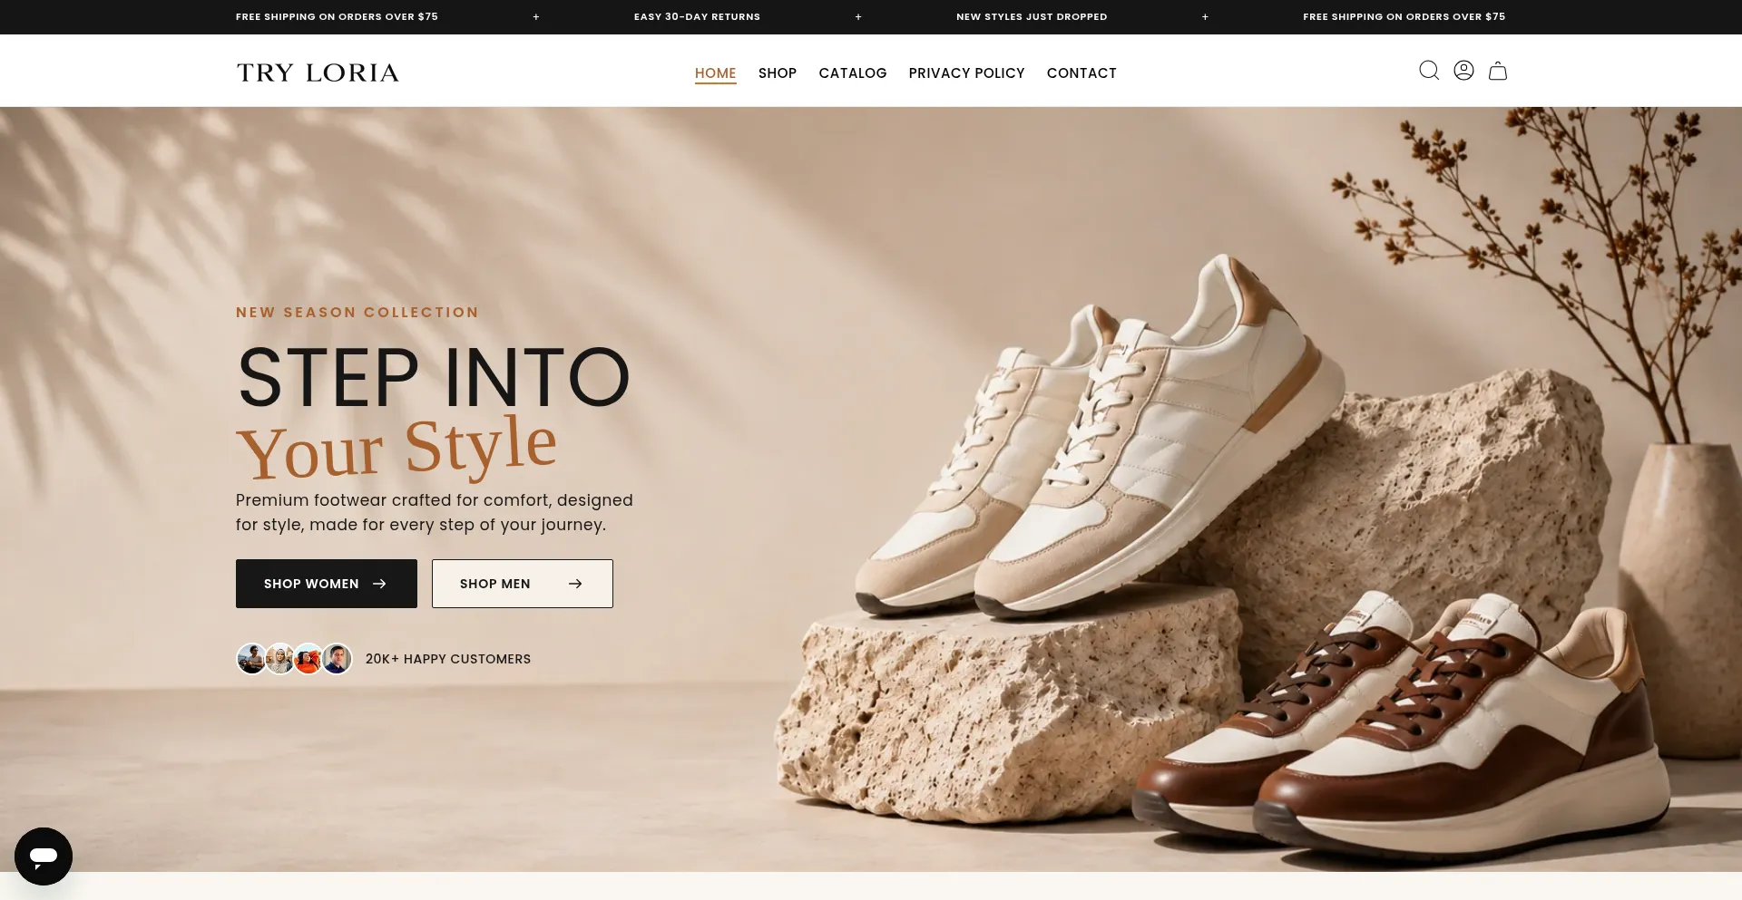Open the Shop menu item
This screenshot has width=1742, height=900.
[778, 73]
